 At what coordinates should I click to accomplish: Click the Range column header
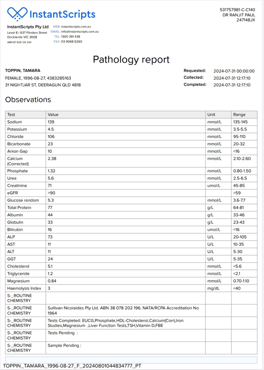point(239,115)
